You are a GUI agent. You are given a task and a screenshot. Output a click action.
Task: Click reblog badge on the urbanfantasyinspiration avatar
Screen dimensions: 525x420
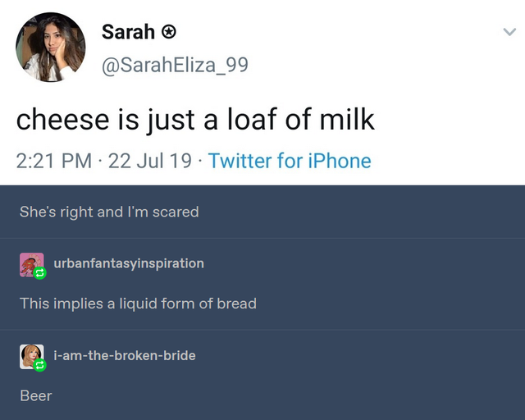point(39,274)
